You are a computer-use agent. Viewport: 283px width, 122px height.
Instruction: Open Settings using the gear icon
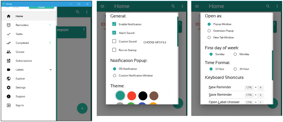tap(9, 87)
